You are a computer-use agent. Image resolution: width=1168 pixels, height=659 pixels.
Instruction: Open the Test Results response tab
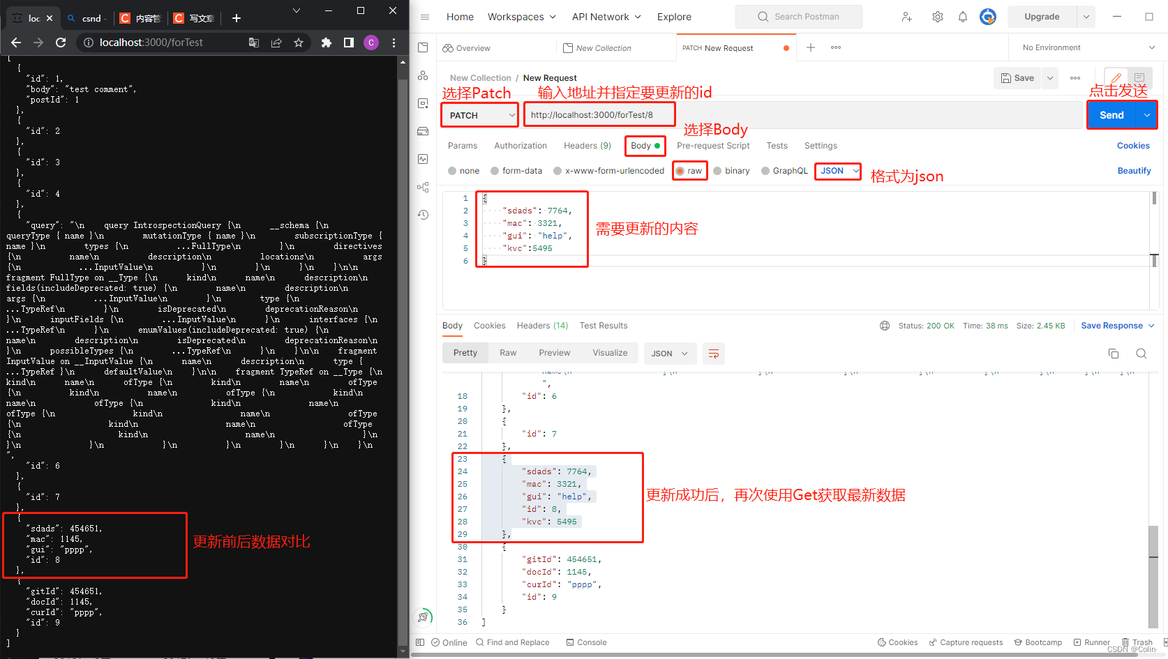[x=604, y=326]
